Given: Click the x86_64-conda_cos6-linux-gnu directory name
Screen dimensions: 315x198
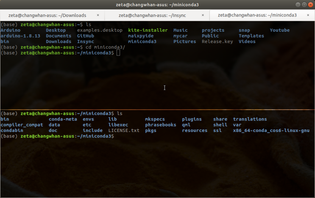Looking at the screenshot, I should [x=271, y=131].
